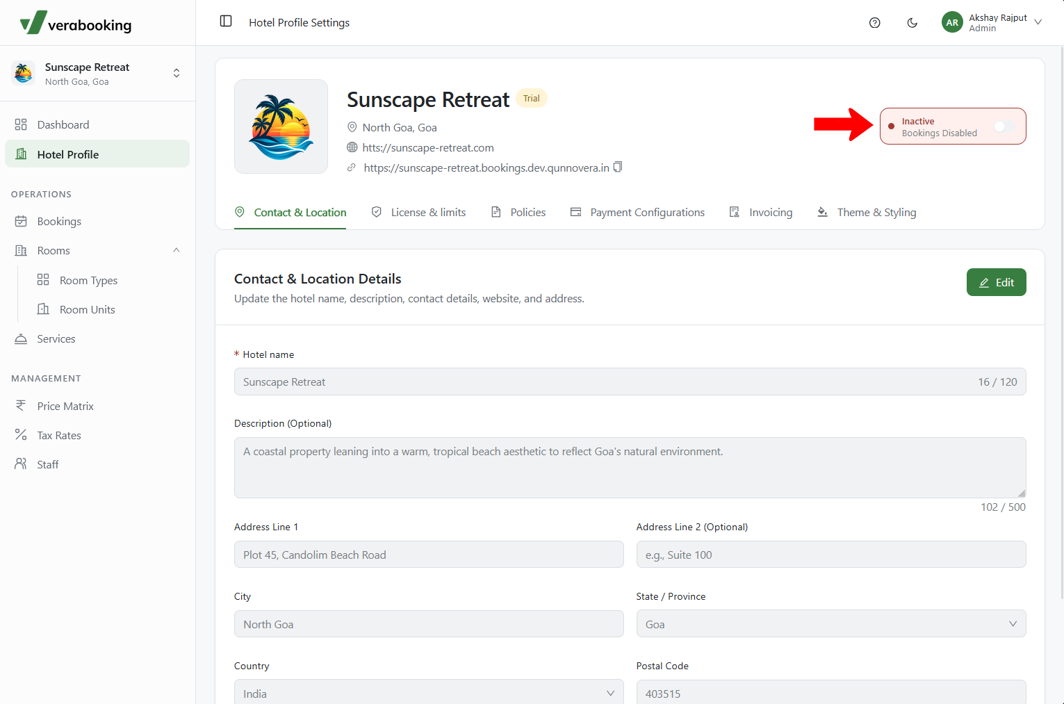
Task: Click the Edit button
Action: pos(996,282)
